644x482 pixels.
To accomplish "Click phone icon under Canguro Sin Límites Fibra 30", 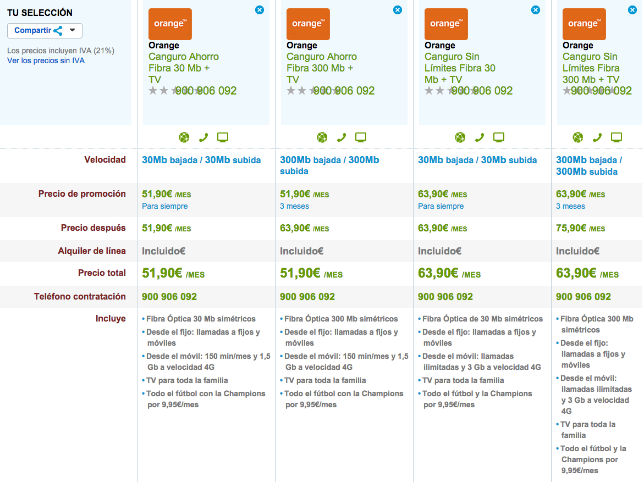I will tap(480, 137).
